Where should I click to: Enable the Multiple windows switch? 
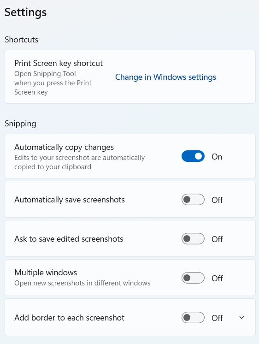[x=193, y=278]
